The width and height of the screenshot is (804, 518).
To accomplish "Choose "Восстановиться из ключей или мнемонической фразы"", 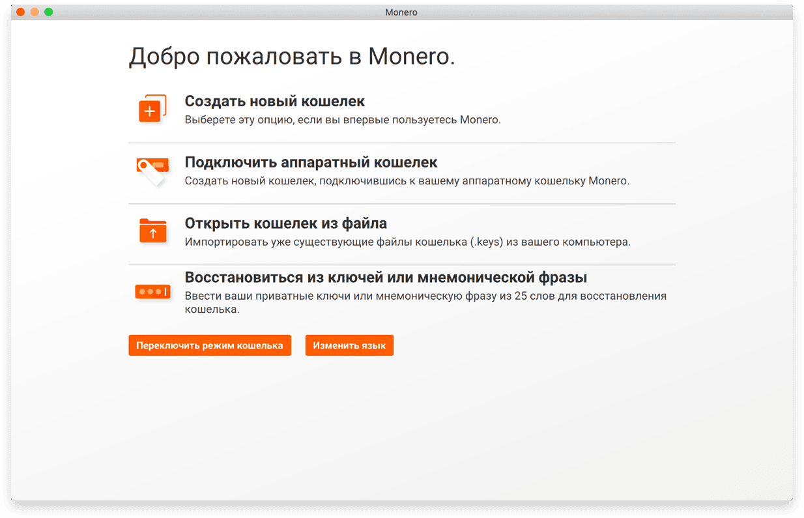I will tap(386, 278).
